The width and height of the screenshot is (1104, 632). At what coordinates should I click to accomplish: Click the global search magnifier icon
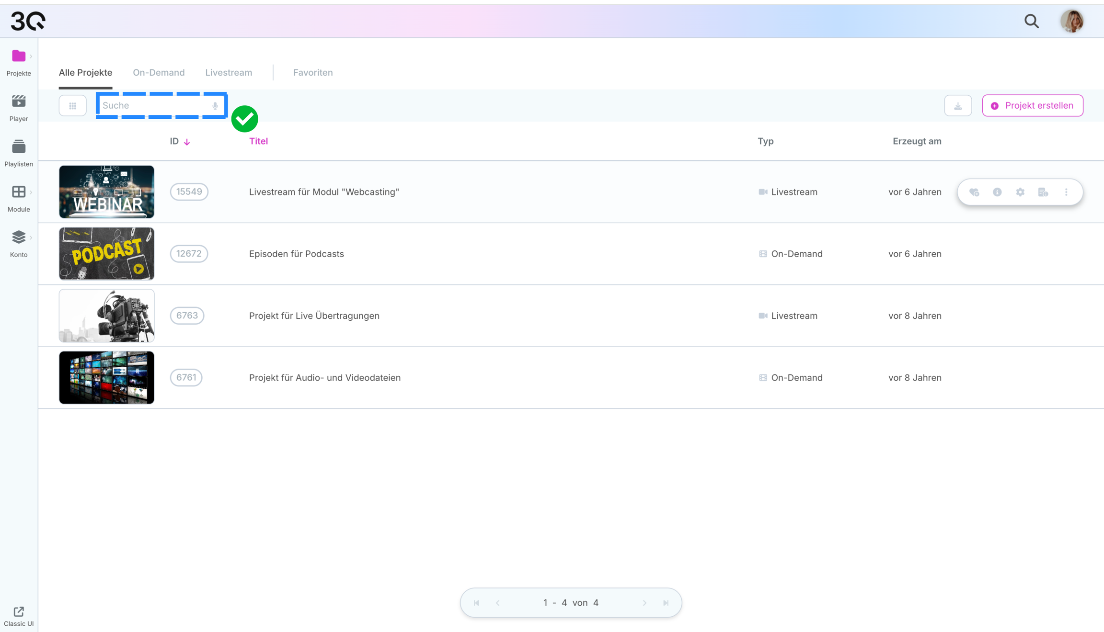pos(1032,21)
